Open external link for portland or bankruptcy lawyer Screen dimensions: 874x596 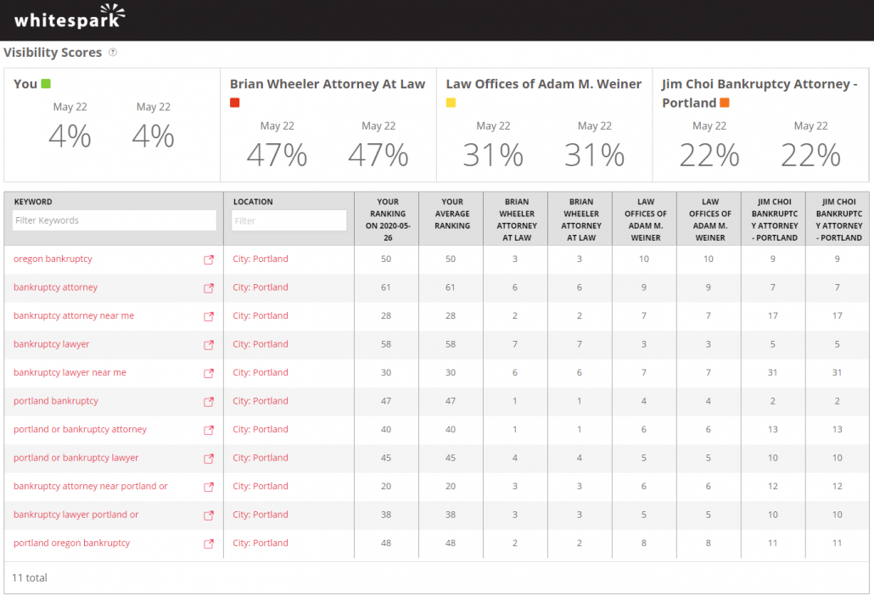pos(209,459)
